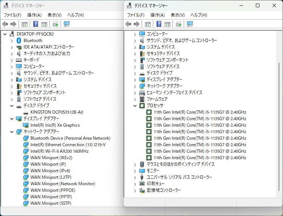Click the blue help icon in the right window toolbar
Image resolution: width=283 pixels, height=216 pixels.
pyautogui.click(x=159, y=24)
